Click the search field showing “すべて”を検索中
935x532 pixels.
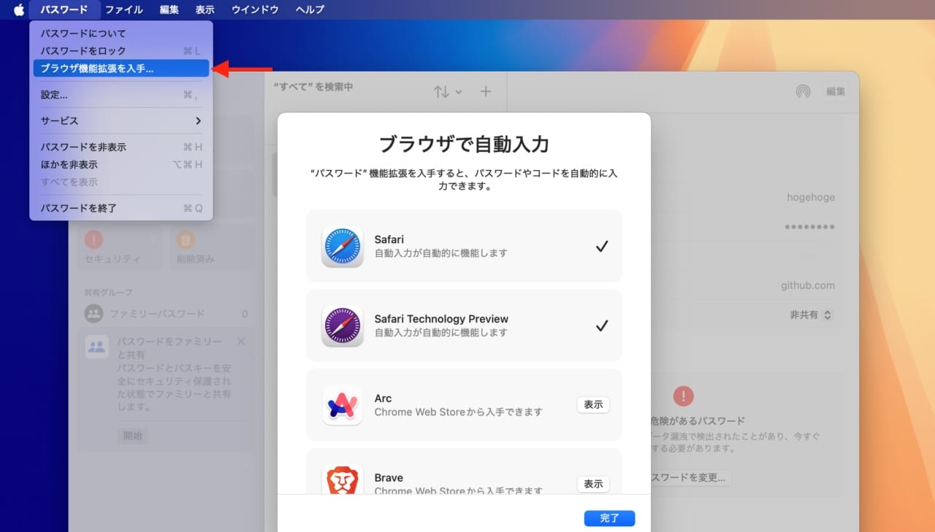tap(313, 87)
